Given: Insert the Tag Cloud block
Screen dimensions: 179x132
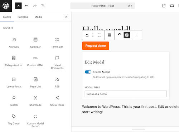Looking at the screenshot, I should [14, 119].
